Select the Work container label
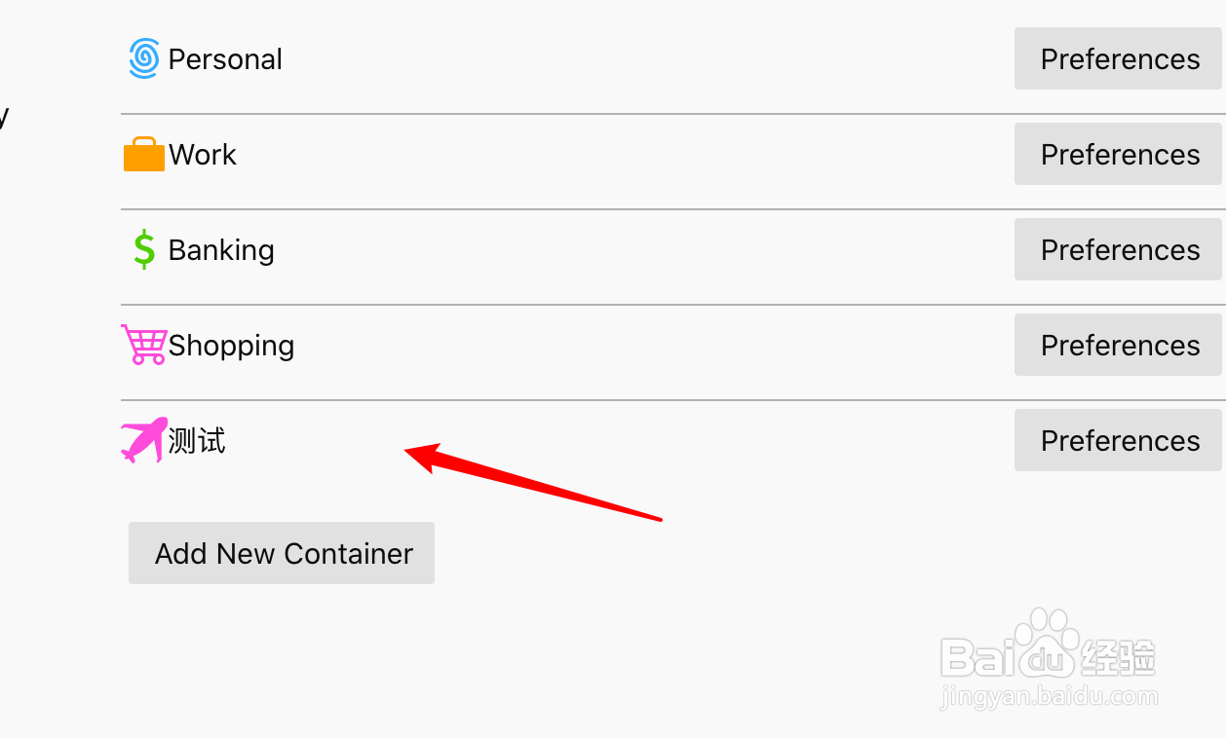Viewport: 1226px width, 738px height. click(x=203, y=155)
